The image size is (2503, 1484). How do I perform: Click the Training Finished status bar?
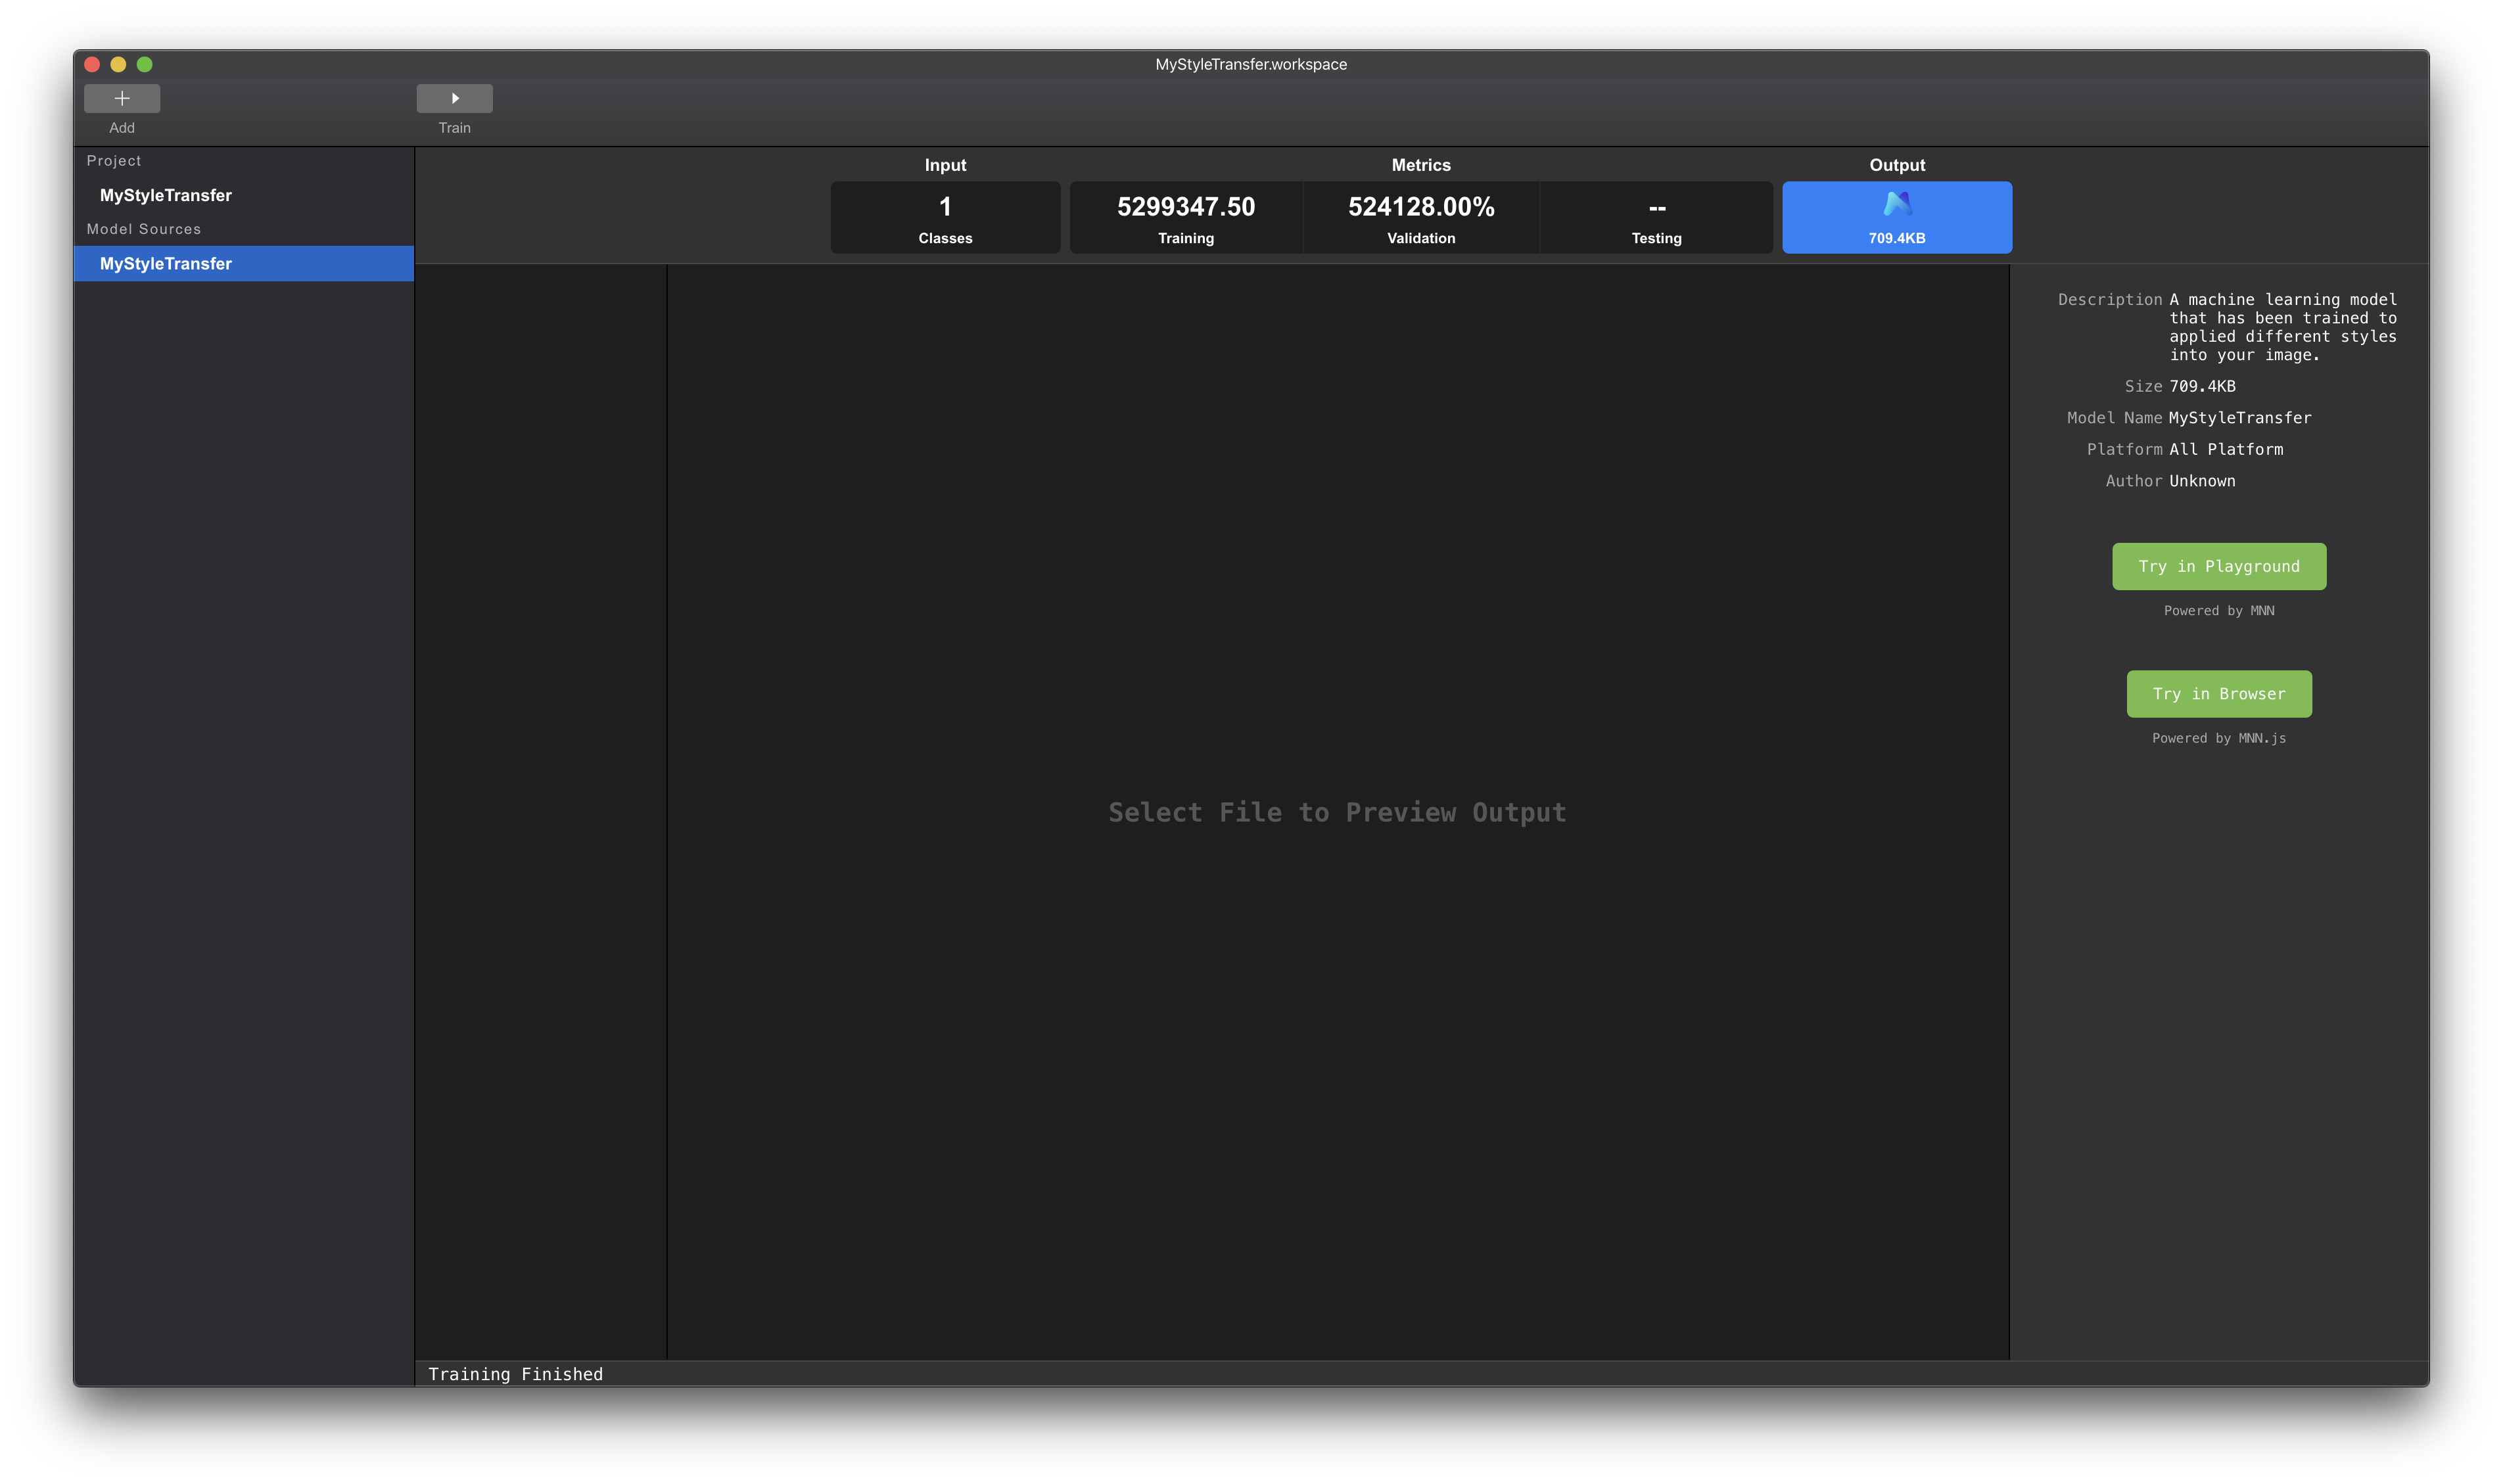[x=516, y=1374]
